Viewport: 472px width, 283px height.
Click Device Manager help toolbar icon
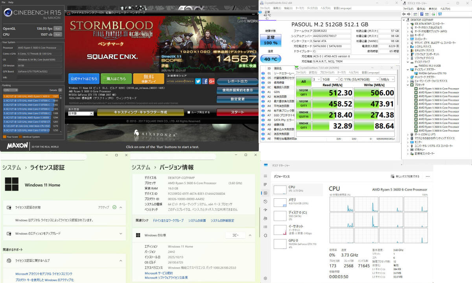click(x=422, y=13)
